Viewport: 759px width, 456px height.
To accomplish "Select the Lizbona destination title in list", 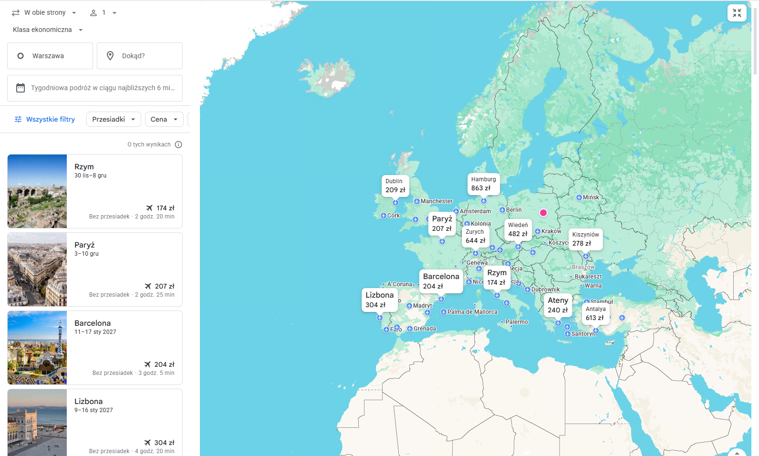I will click(88, 402).
